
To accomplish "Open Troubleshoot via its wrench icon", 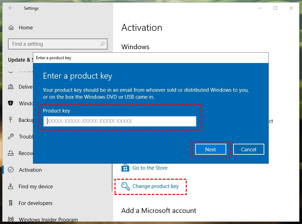I will point(11,137).
